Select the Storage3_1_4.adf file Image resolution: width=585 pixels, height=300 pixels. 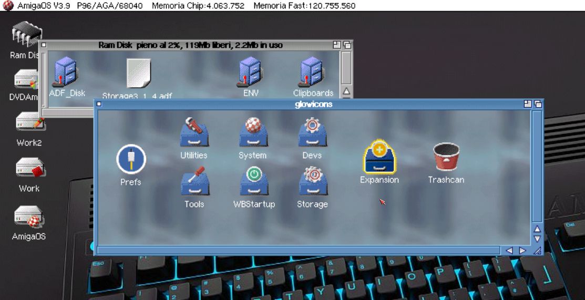click(x=138, y=74)
